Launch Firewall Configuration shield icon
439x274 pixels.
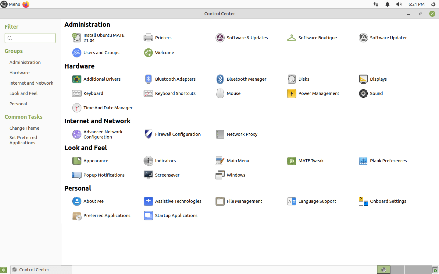[148, 134]
